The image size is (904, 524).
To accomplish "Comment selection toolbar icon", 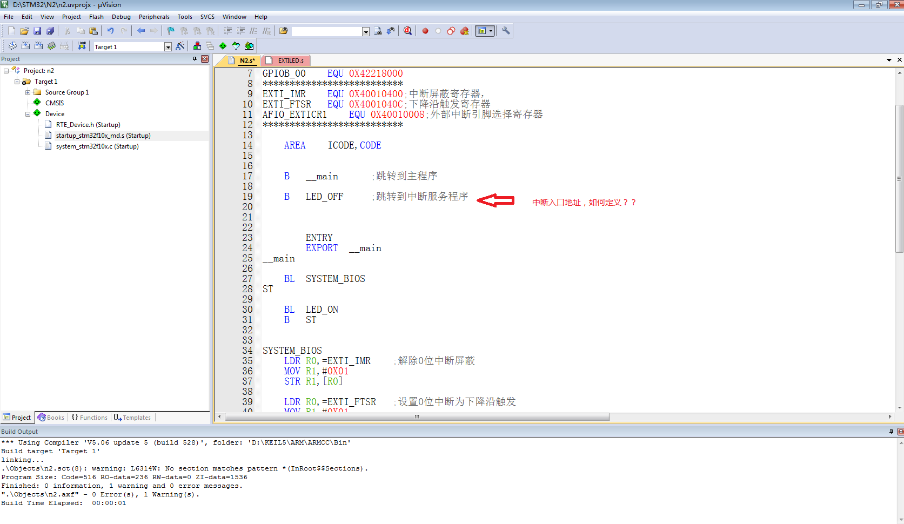I will coord(253,31).
